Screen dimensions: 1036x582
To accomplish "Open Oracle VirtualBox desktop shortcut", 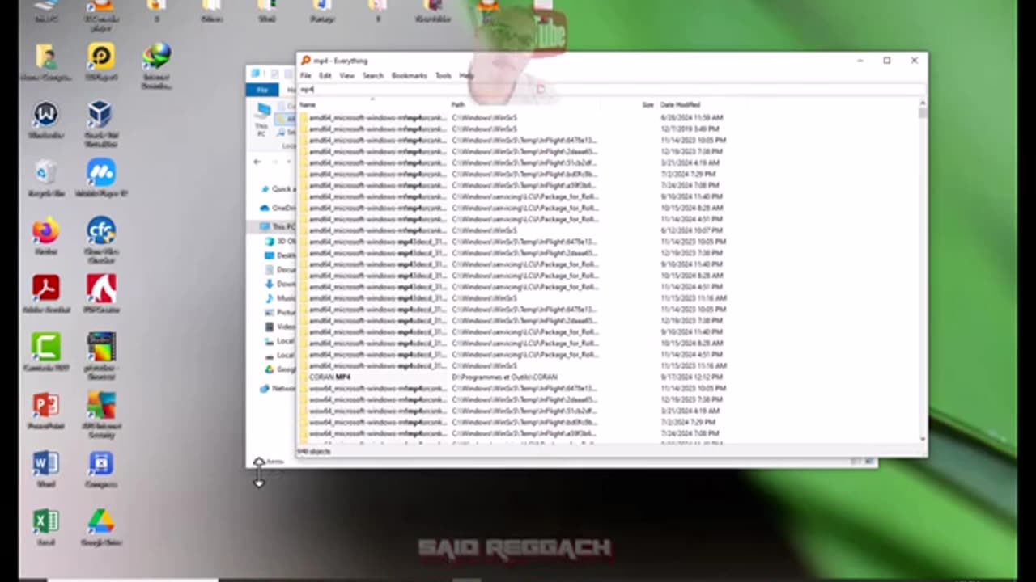I will (x=101, y=123).
